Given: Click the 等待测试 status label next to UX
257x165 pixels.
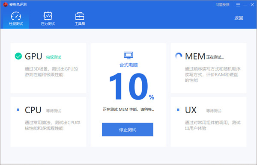Looking at the screenshot, I should click(x=214, y=111).
